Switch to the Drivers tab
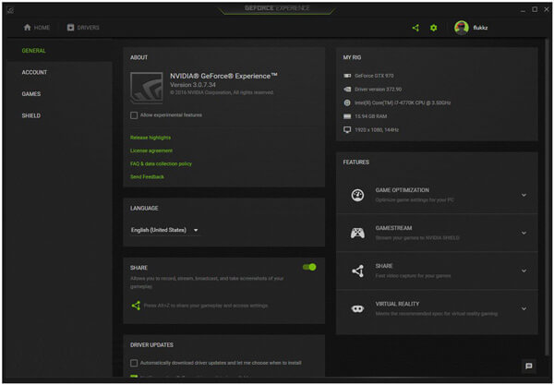554x385 pixels. pyautogui.click(x=83, y=27)
